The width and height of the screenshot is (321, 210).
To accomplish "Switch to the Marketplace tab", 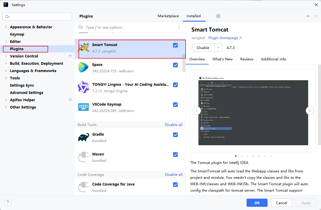I will tap(168, 16).
